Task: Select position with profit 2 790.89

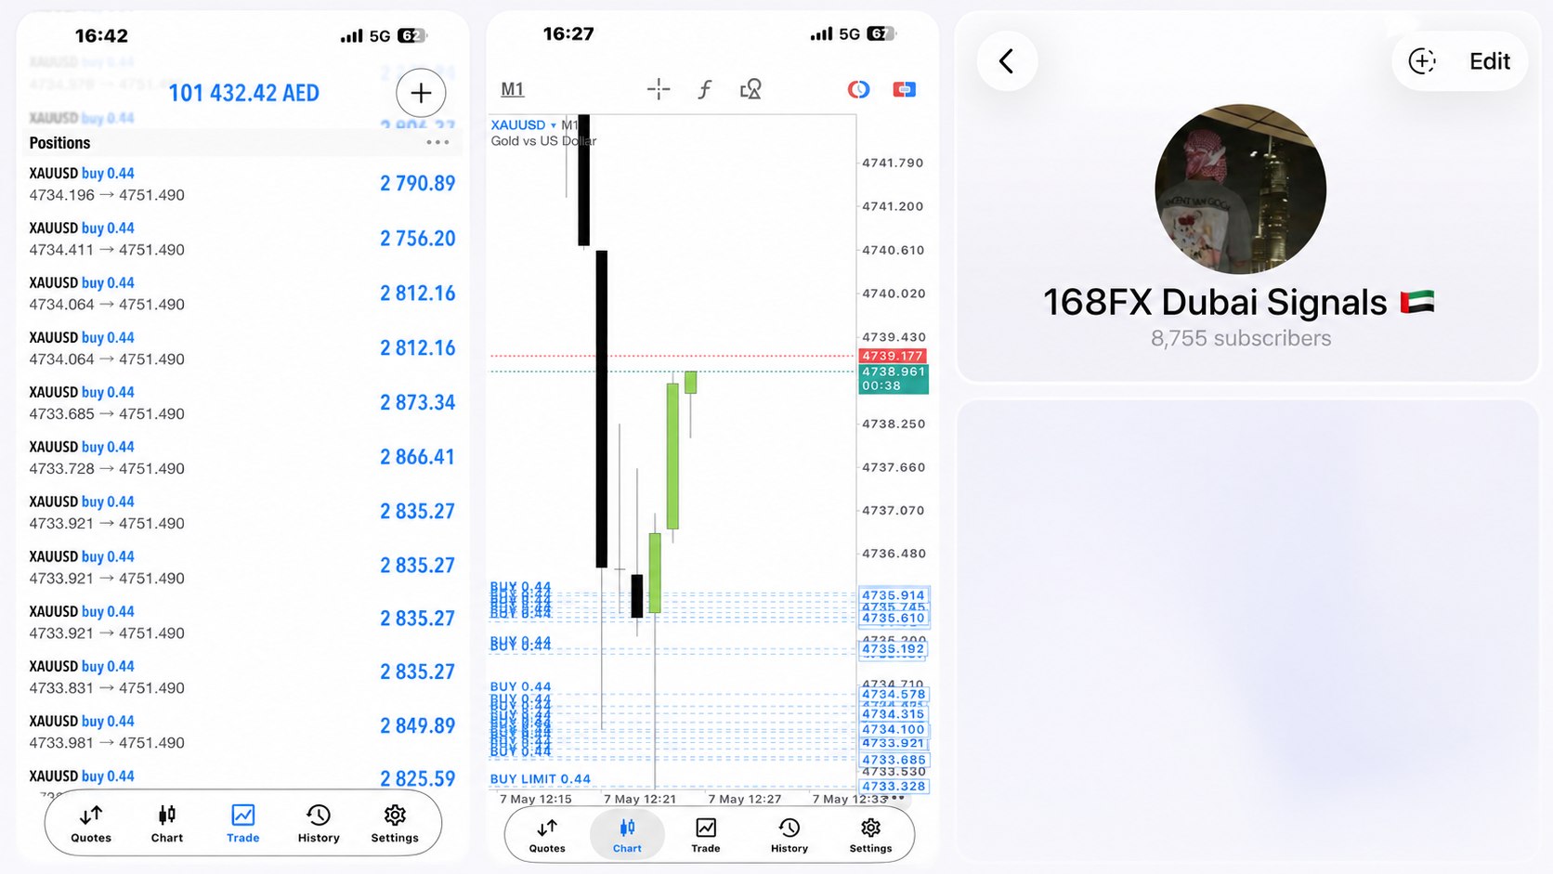Action: click(241, 184)
